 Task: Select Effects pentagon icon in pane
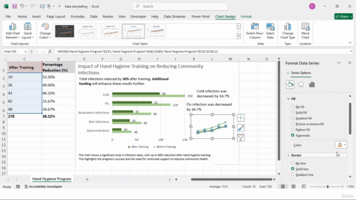click(x=301, y=84)
